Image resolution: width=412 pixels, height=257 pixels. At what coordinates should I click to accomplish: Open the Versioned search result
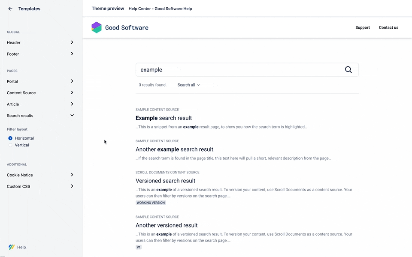pos(165,181)
